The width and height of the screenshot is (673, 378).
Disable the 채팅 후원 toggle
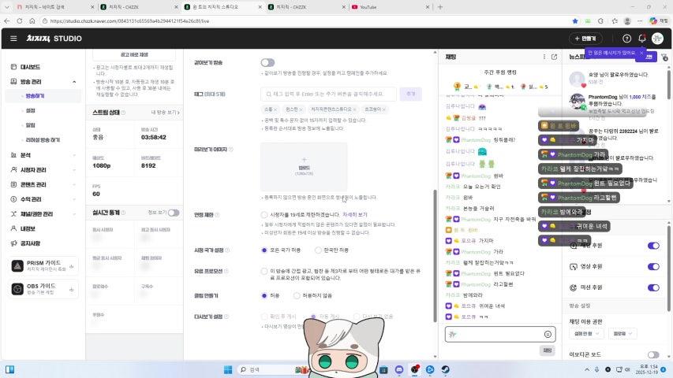tap(653, 246)
